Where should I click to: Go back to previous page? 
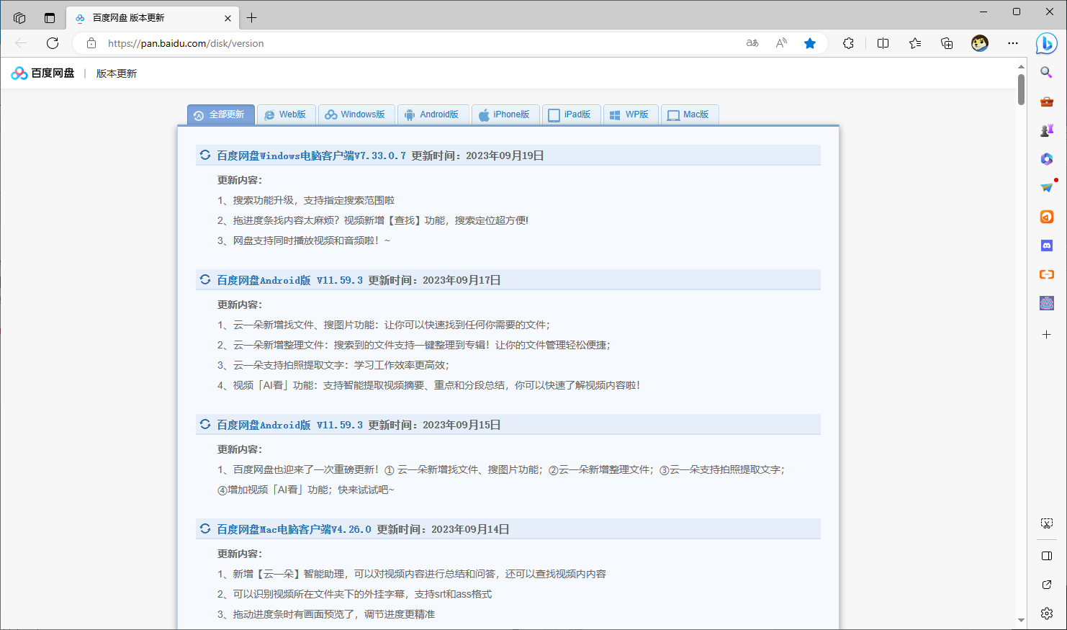[x=21, y=43]
